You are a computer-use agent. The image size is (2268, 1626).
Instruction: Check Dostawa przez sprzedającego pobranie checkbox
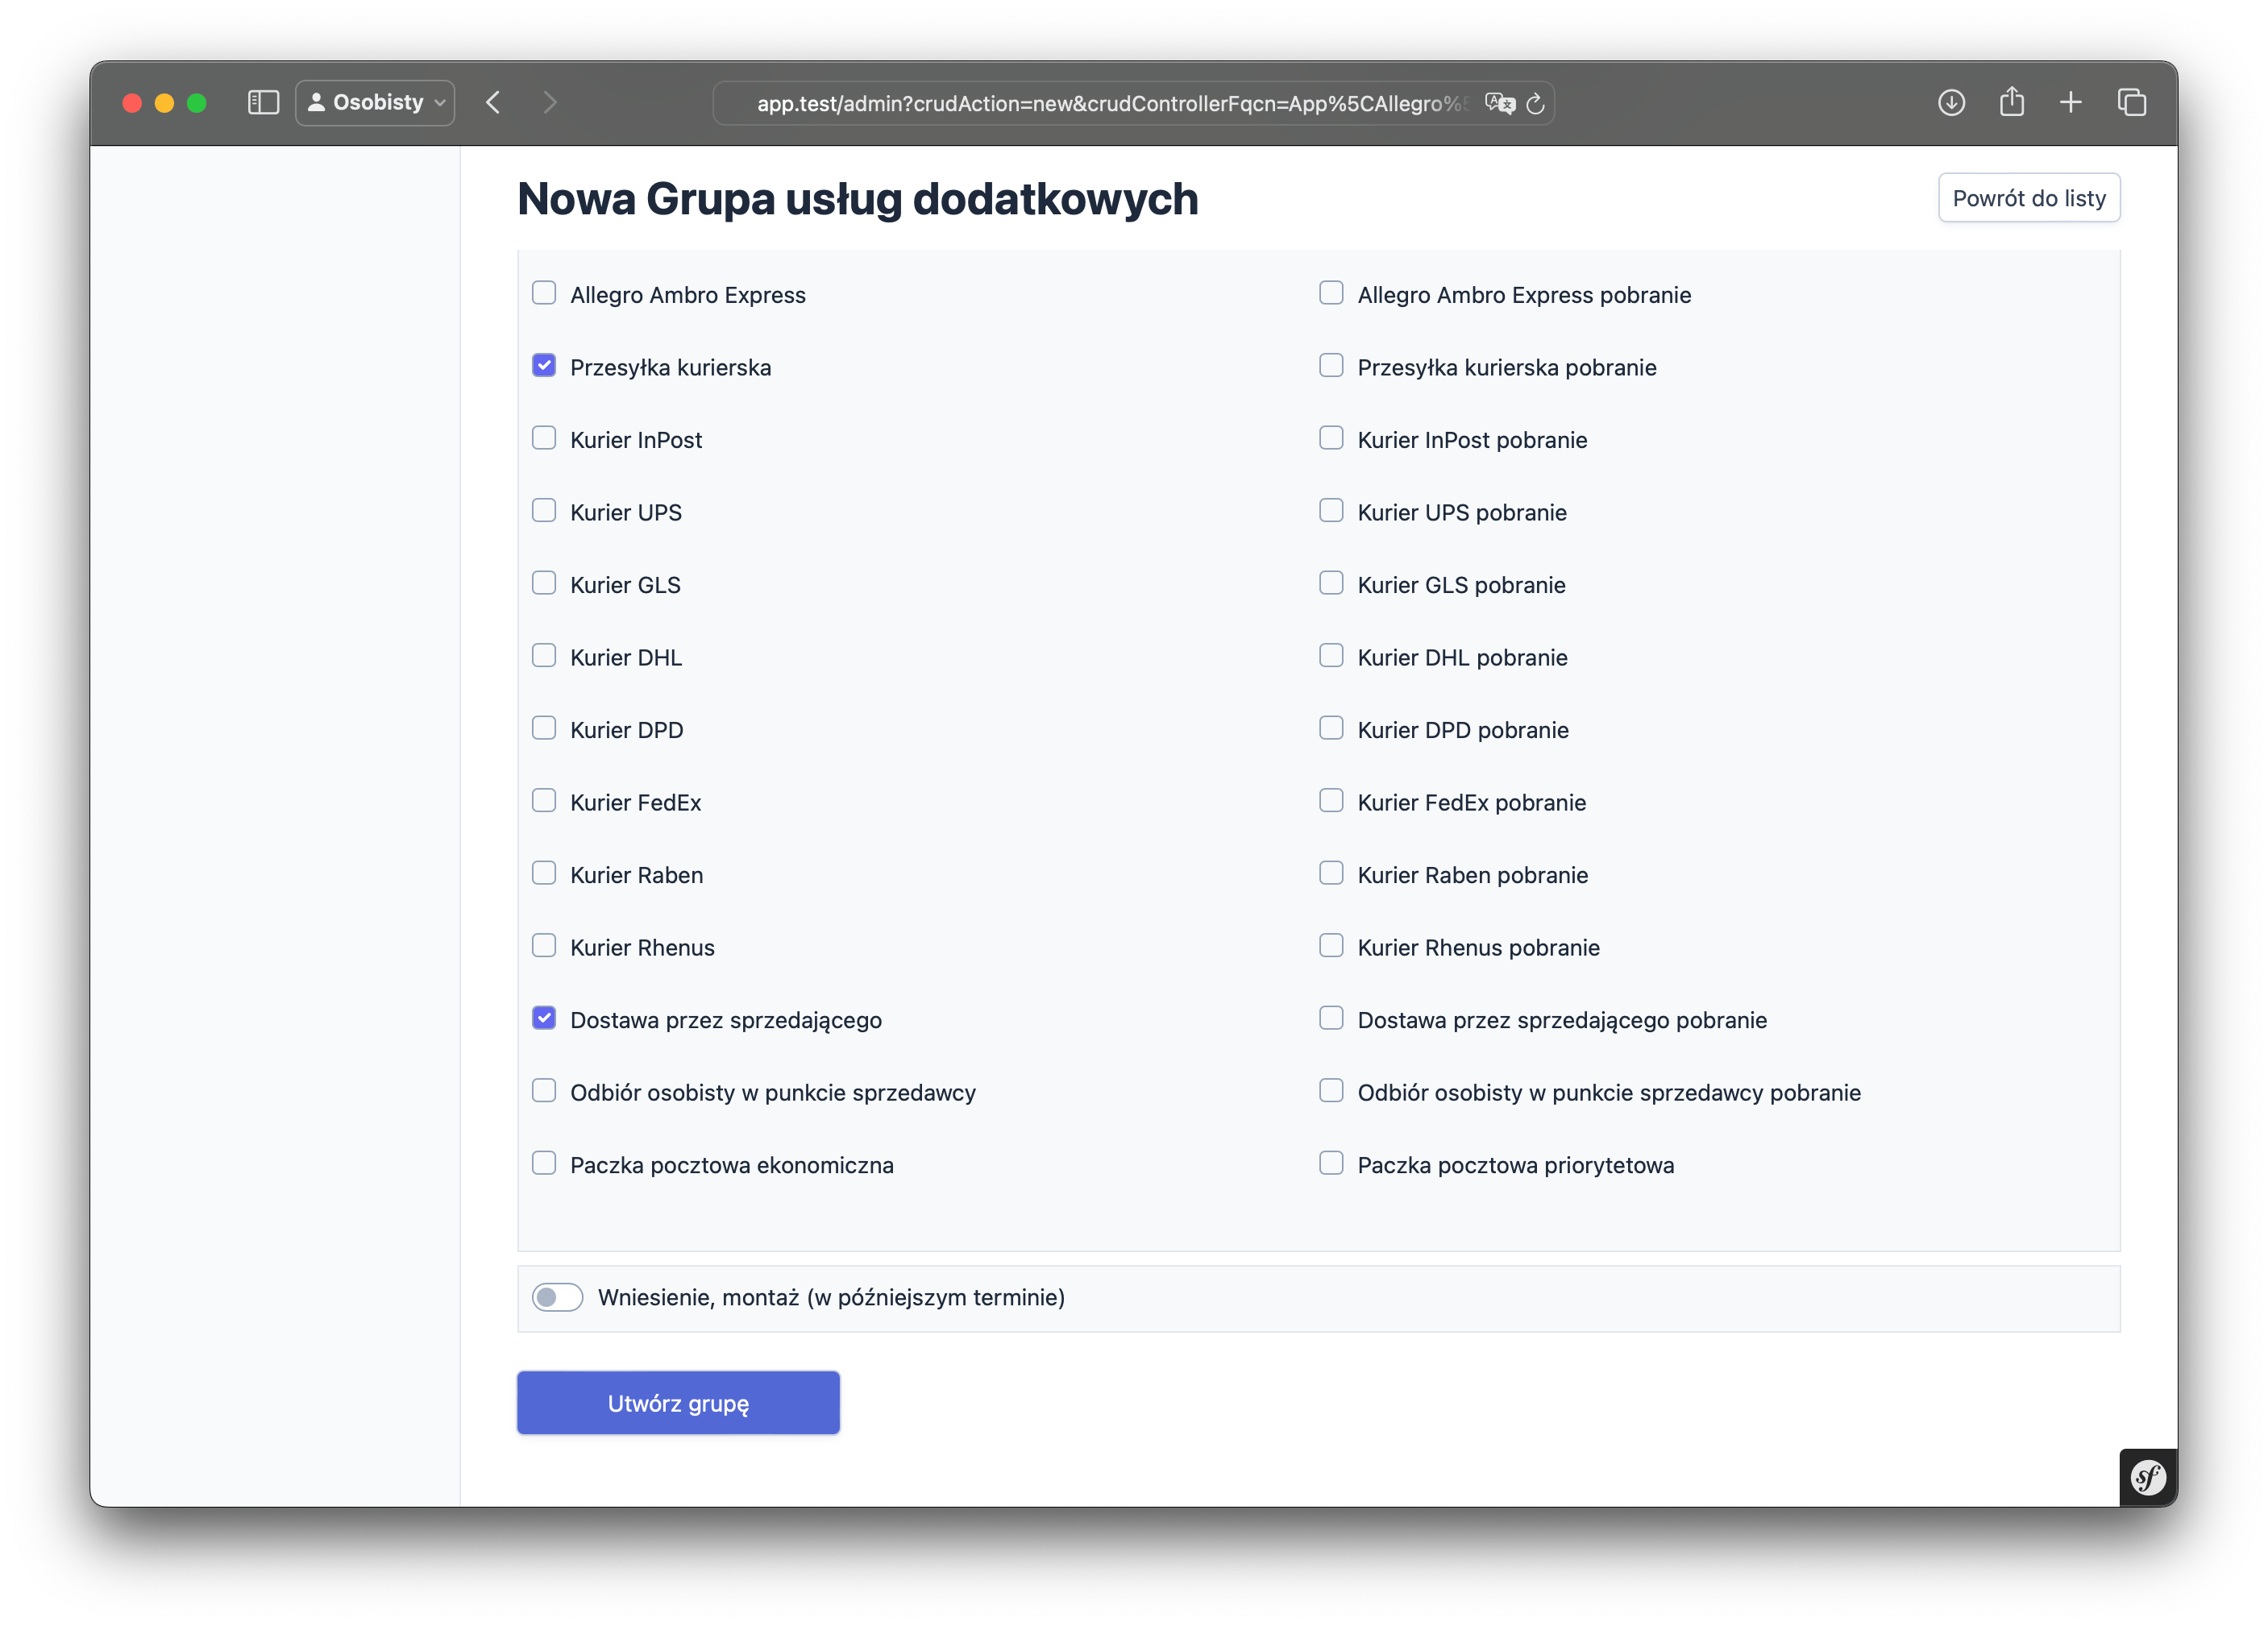coord(1331,1018)
